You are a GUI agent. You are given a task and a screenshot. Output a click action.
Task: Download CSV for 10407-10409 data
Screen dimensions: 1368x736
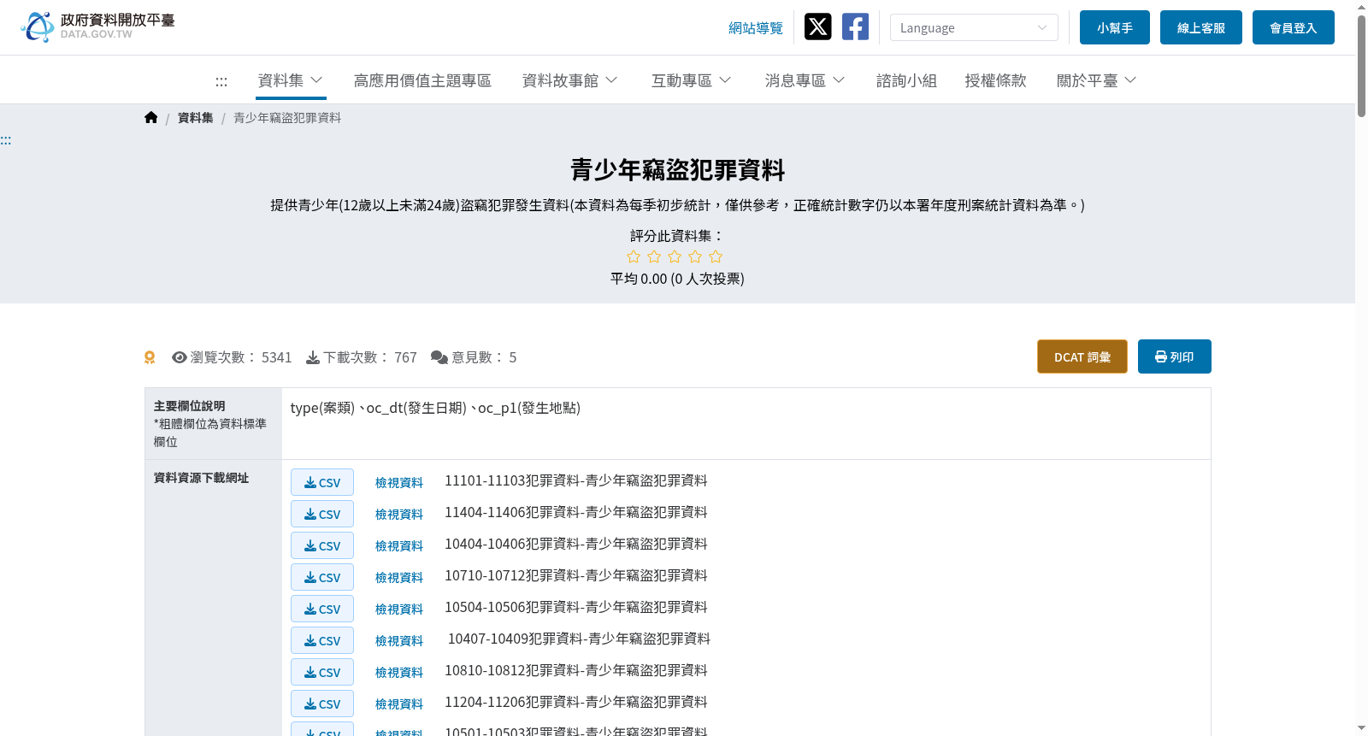(x=322, y=640)
